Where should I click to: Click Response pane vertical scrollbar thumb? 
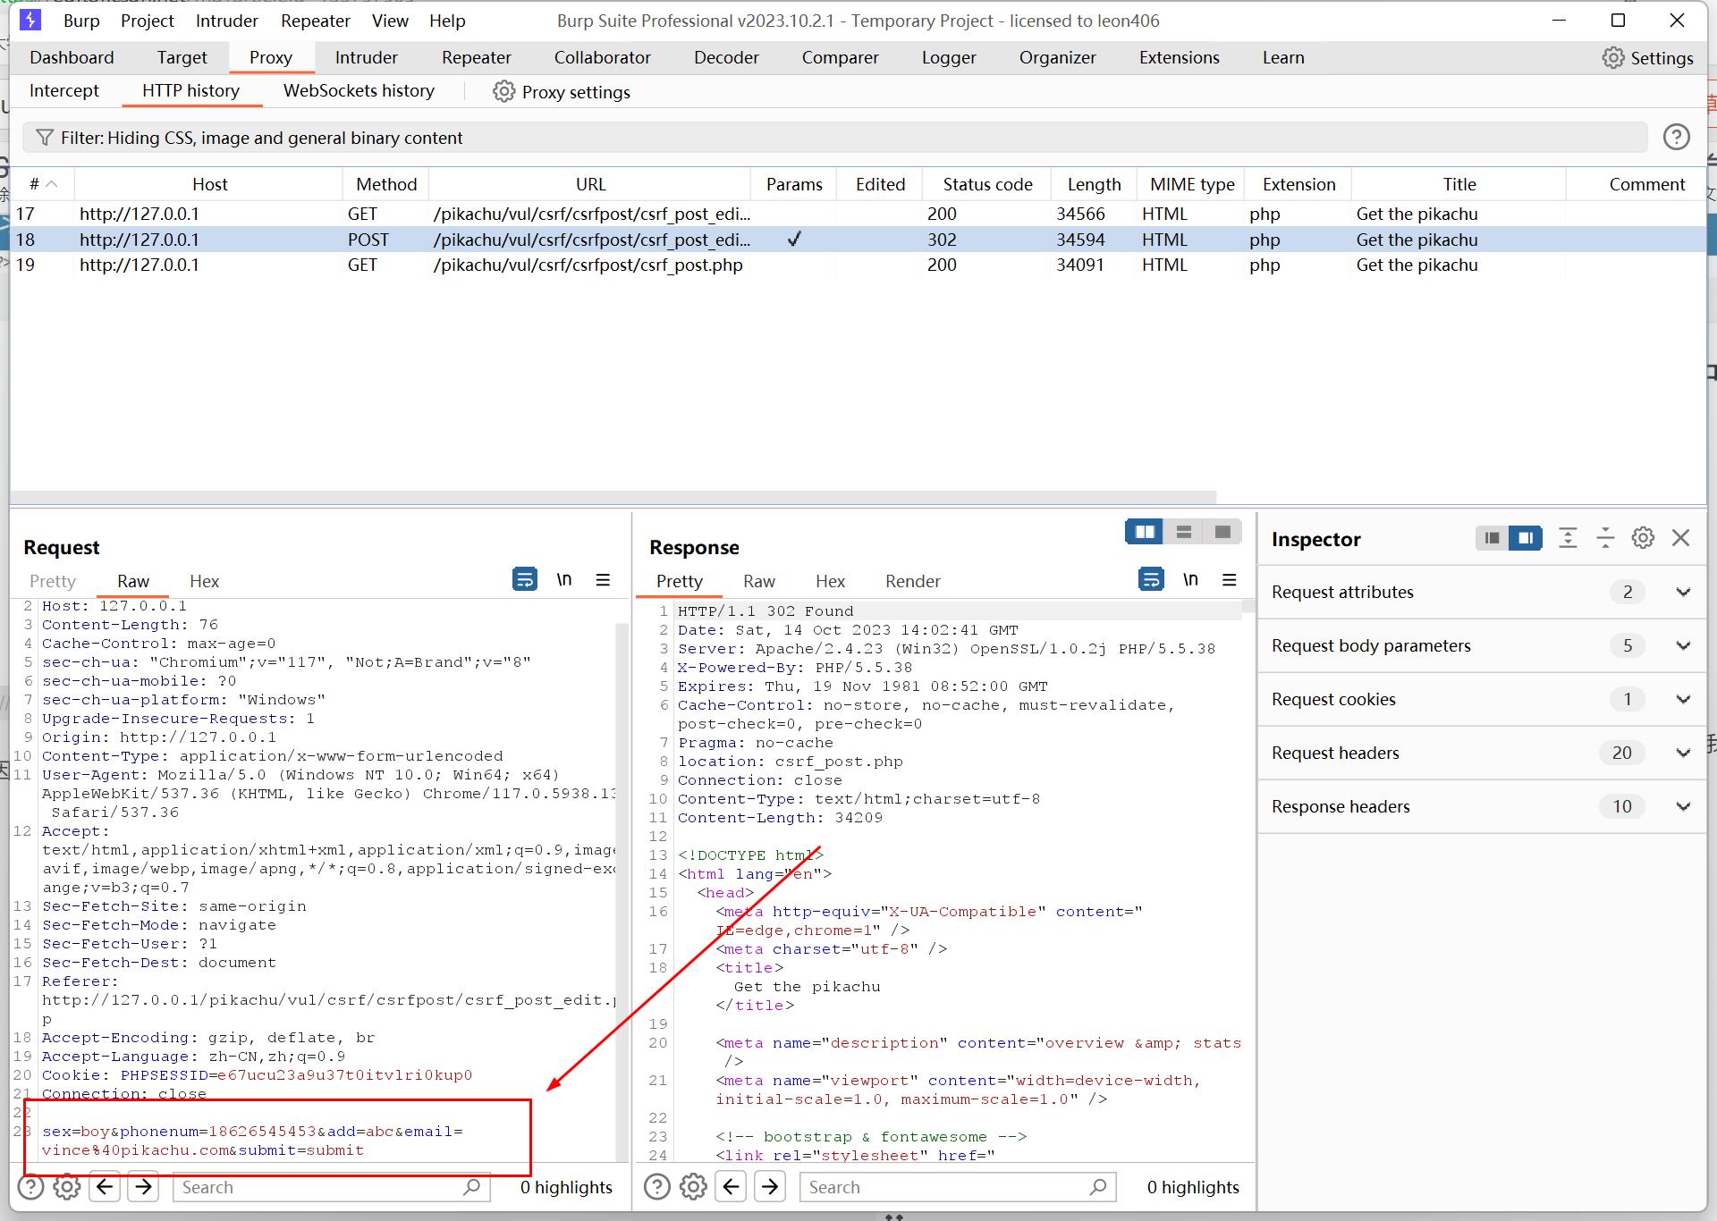pos(1248,607)
